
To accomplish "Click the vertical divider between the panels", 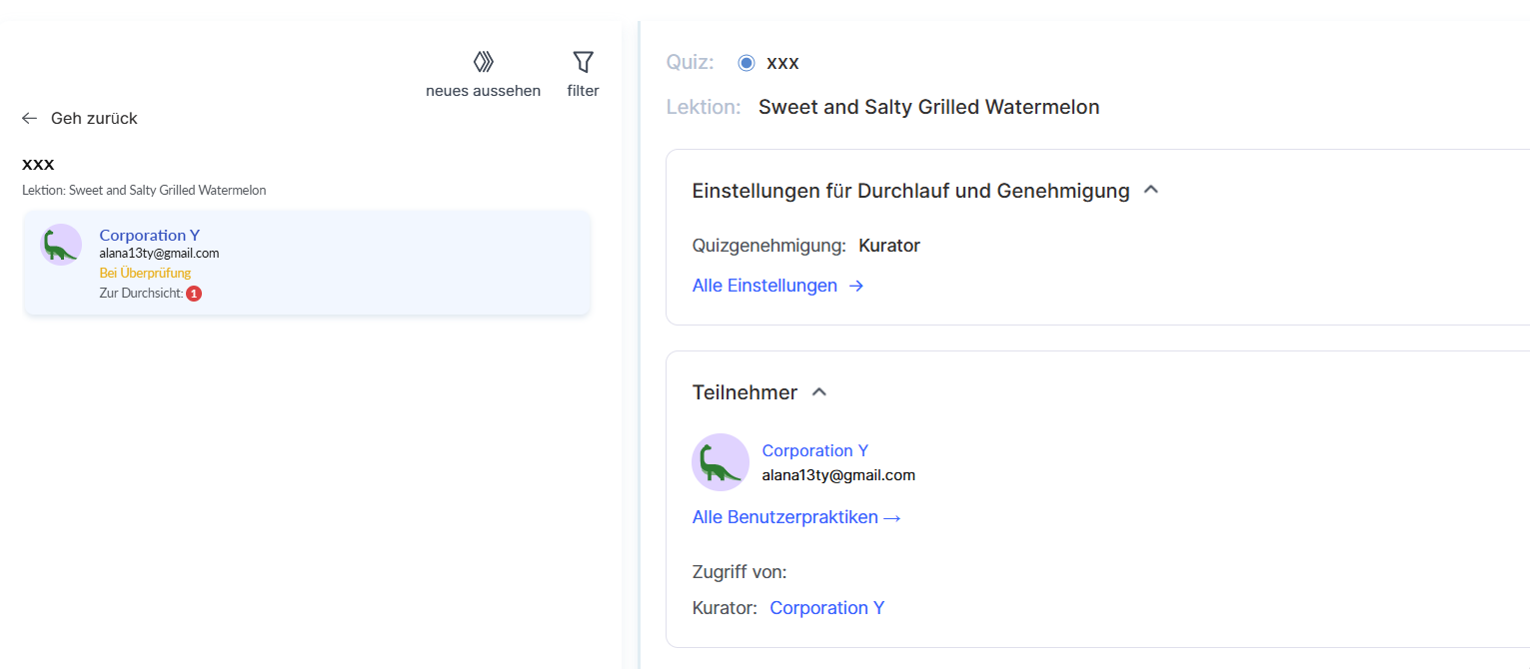I will click(639, 339).
